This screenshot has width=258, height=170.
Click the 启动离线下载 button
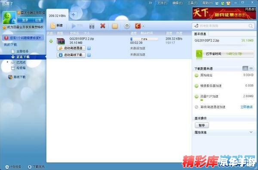tap(71, 55)
